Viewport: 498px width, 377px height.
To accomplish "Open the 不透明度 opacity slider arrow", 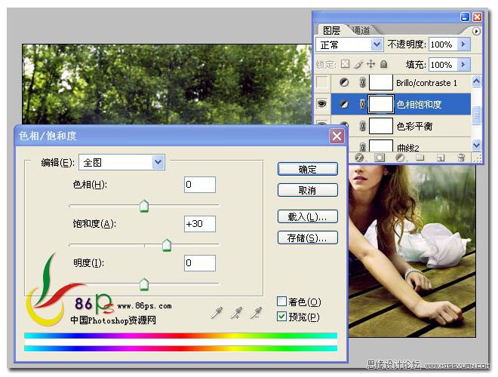I will click(x=463, y=44).
